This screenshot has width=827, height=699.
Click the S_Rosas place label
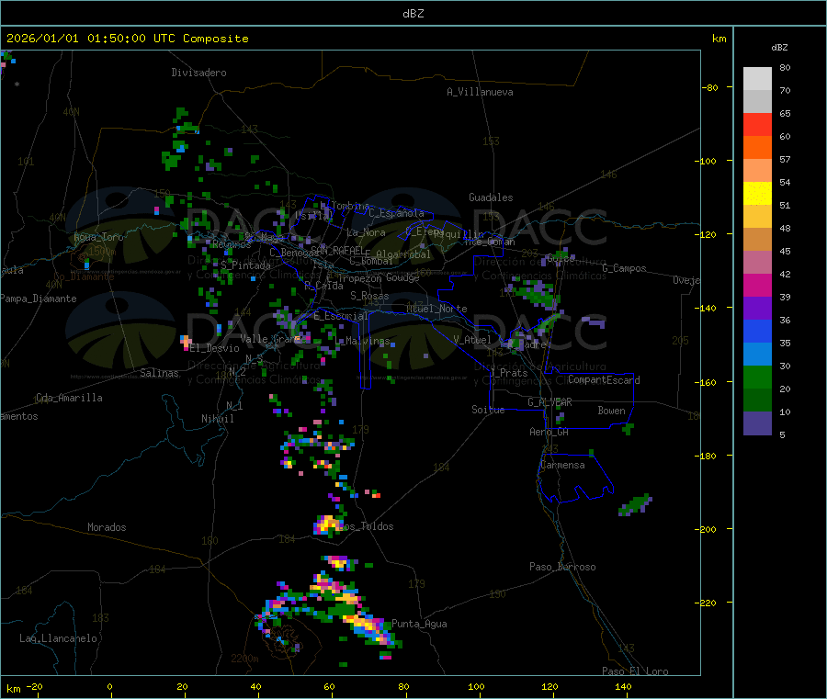[369, 296]
